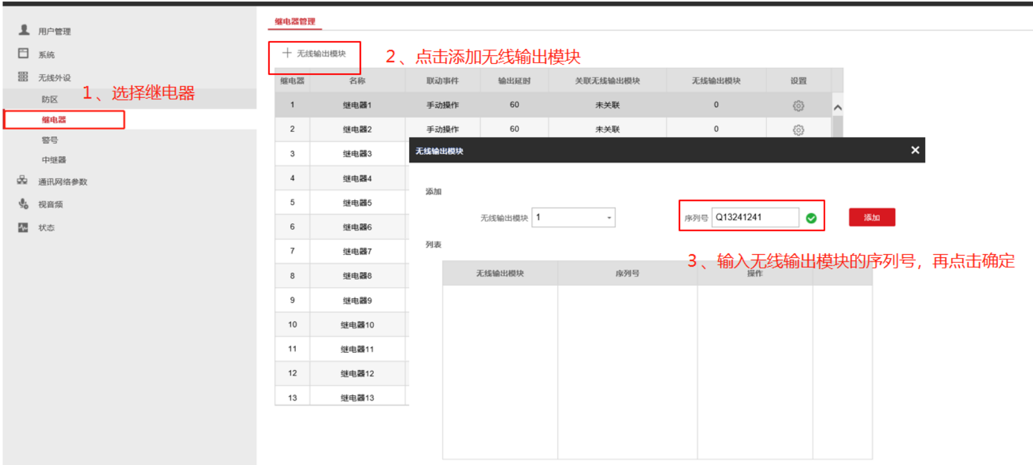Click the 联动事件 column header
Viewport: 1033px width, 465px height.
coord(443,81)
